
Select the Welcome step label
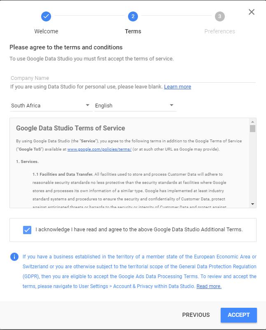tap(46, 31)
